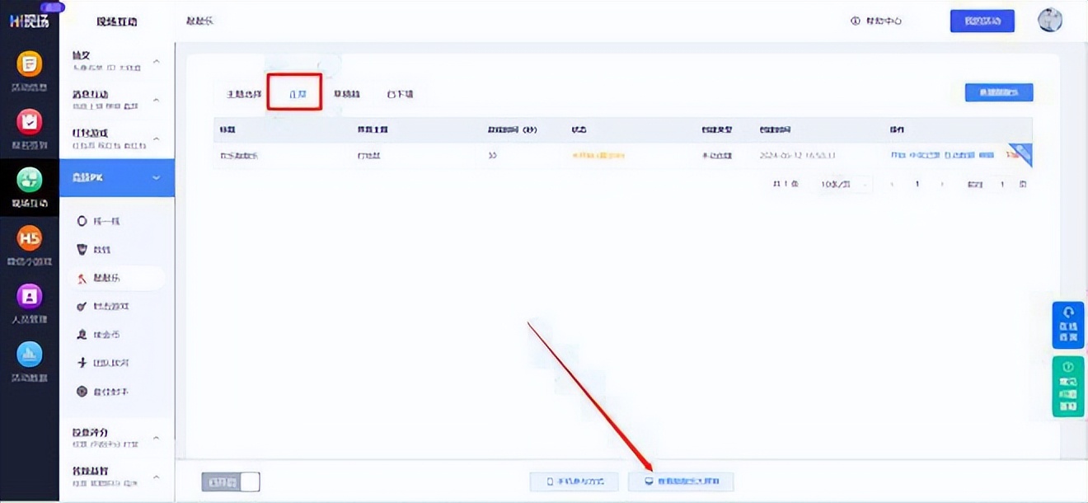The width and height of the screenshot is (1088, 503).
Task: Open the green help question floating widget
Action: [1068, 386]
